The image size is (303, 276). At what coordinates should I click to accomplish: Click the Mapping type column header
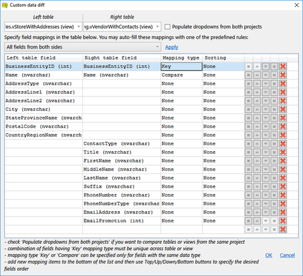(x=181, y=58)
